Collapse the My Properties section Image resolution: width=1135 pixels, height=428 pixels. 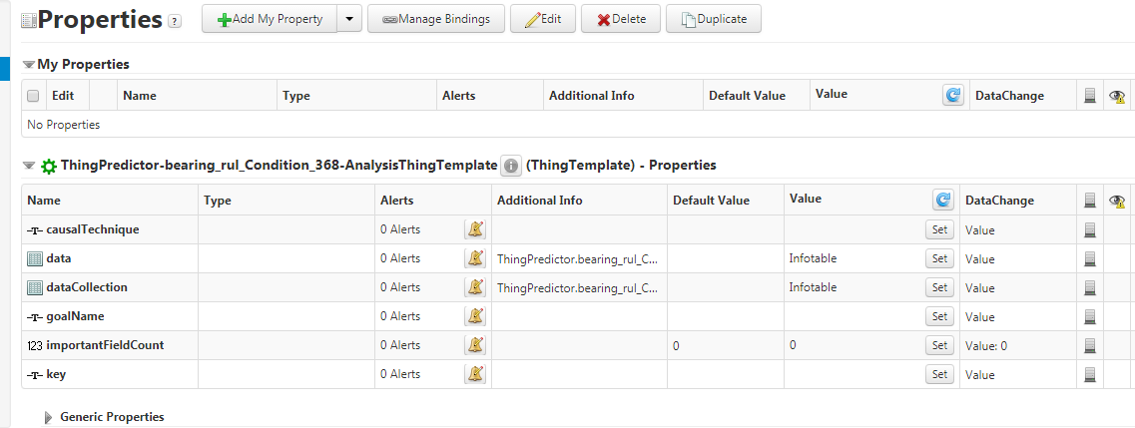pyautogui.click(x=29, y=64)
